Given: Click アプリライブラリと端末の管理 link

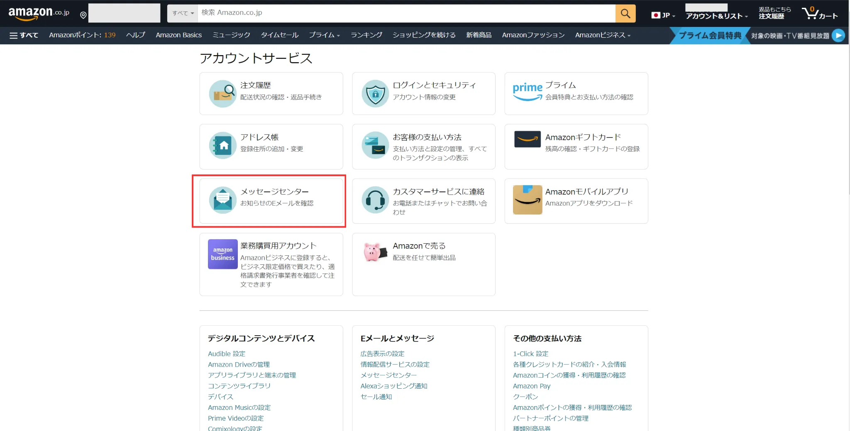Looking at the screenshot, I should 252,375.
